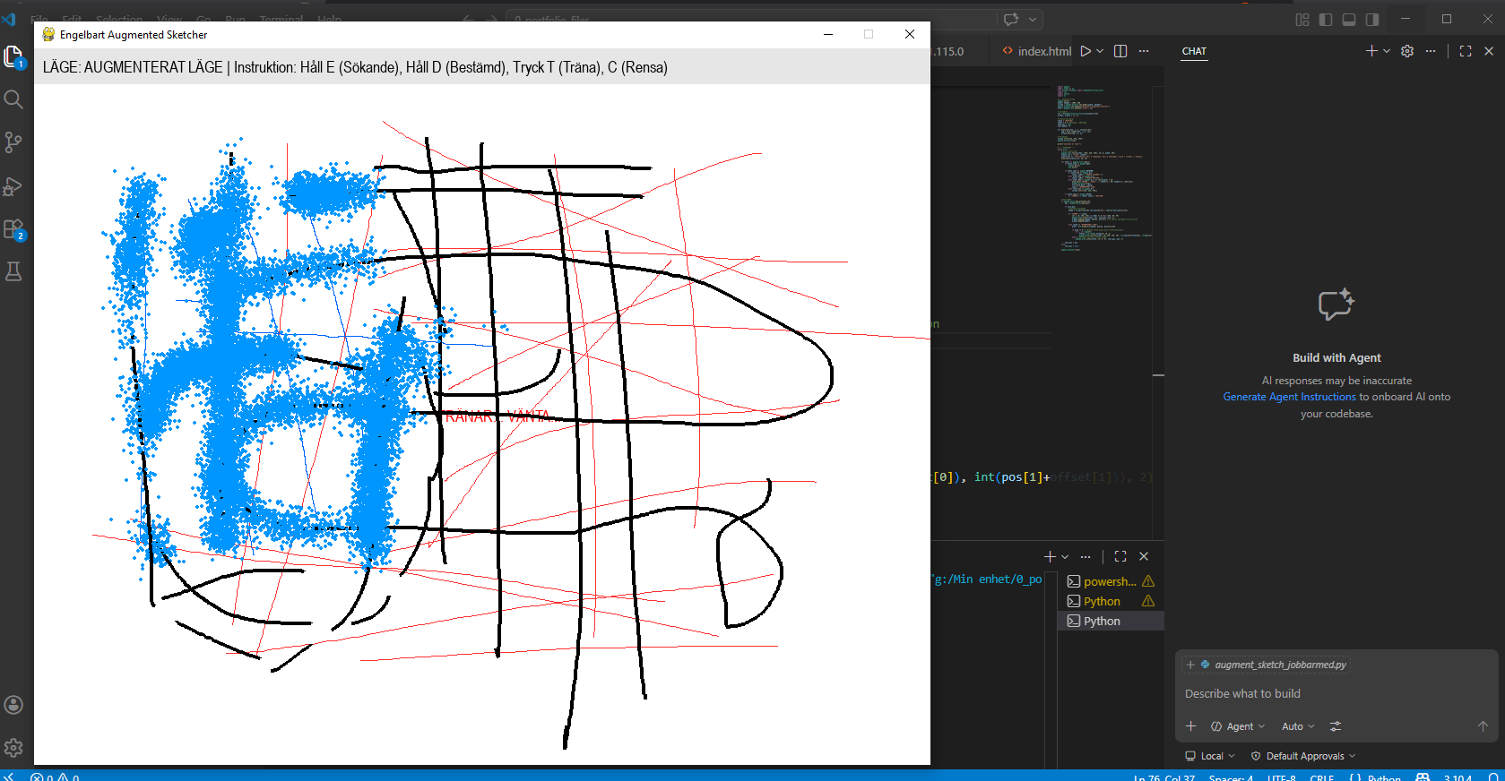This screenshot has width=1505, height=781.
Task: Open terminal panel more actions ellipsis
Action: 1086,556
